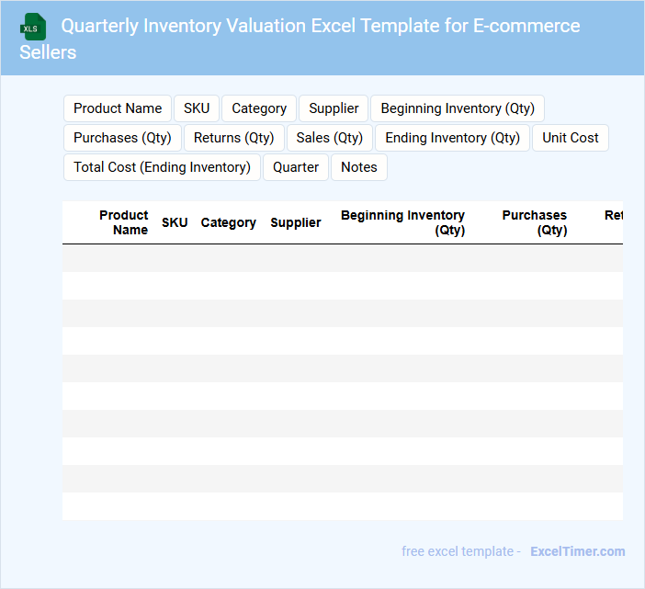Click the Returns (Qty) tag
The image size is (645, 589).
234,138
